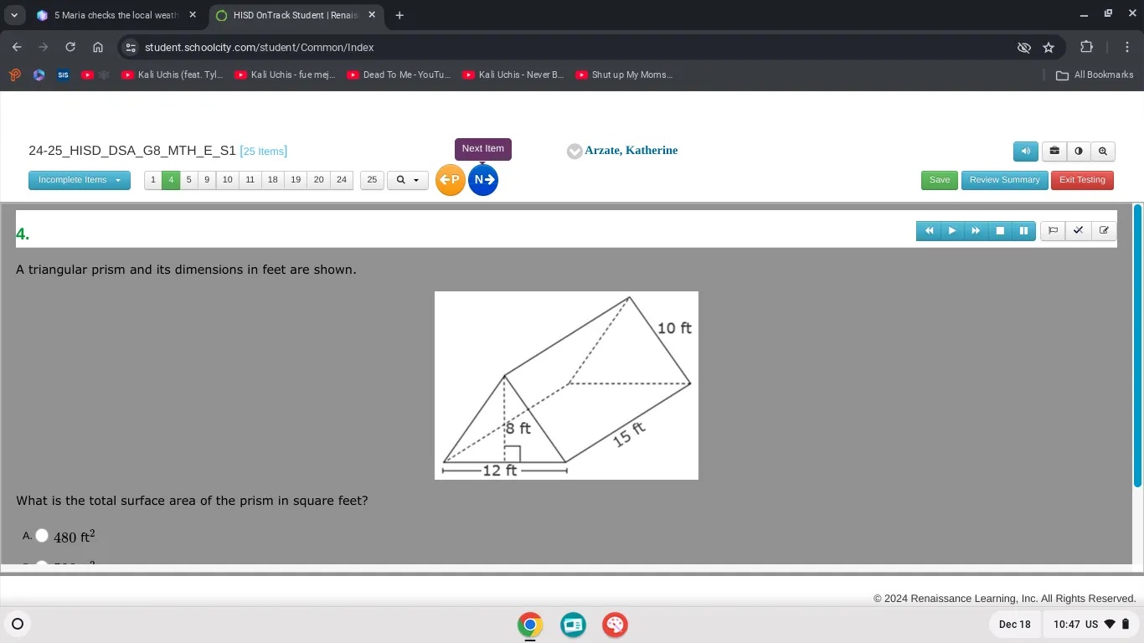
Task: Open Chrome's browser menu
Action: click(x=1128, y=48)
